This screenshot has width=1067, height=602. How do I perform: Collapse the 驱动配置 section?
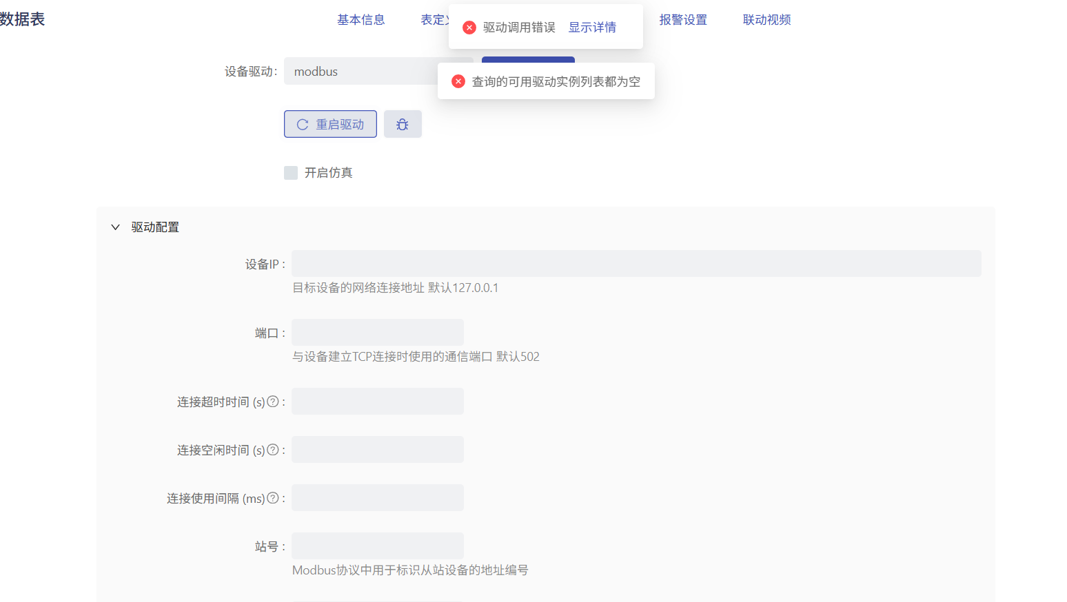[115, 227]
